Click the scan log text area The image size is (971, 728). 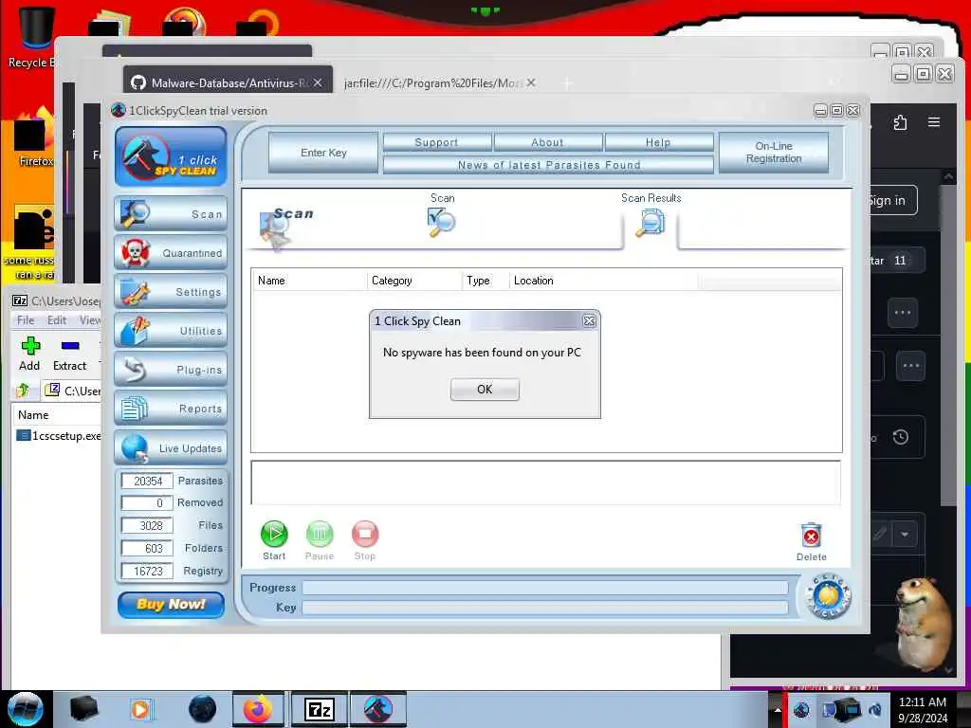545,482
